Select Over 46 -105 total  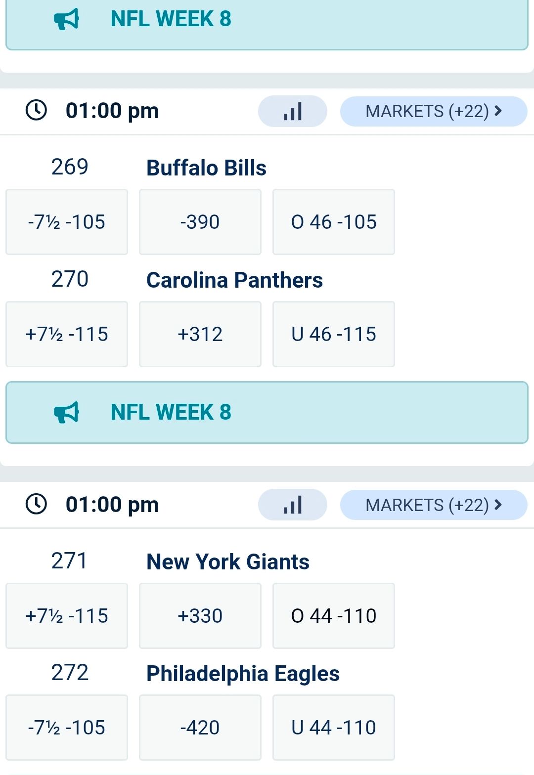(x=333, y=222)
